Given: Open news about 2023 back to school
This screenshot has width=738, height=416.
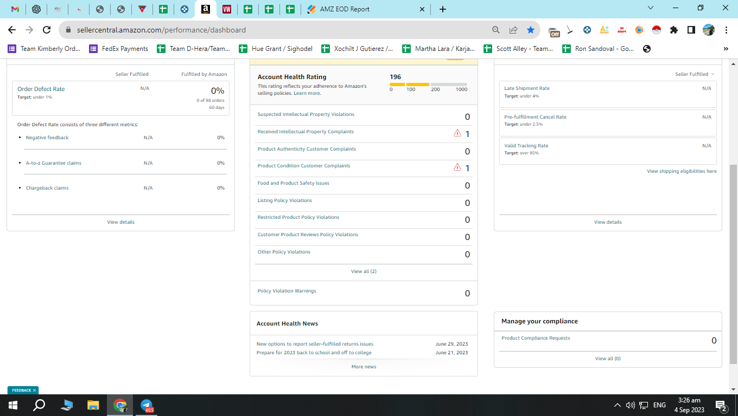Looking at the screenshot, I should (x=314, y=353).
